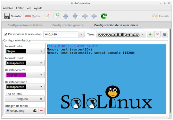173x120 pixels.
Task: Switch to Configuración general tab
Action: (68, 25)
